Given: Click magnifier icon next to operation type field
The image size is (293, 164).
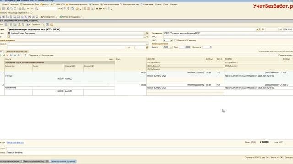Looking at the screenshot, I should coord(260,29).
